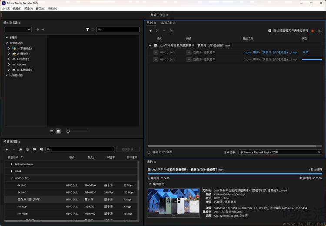Click the 完成 status link
Screen dimensions: 326x226
306,52
